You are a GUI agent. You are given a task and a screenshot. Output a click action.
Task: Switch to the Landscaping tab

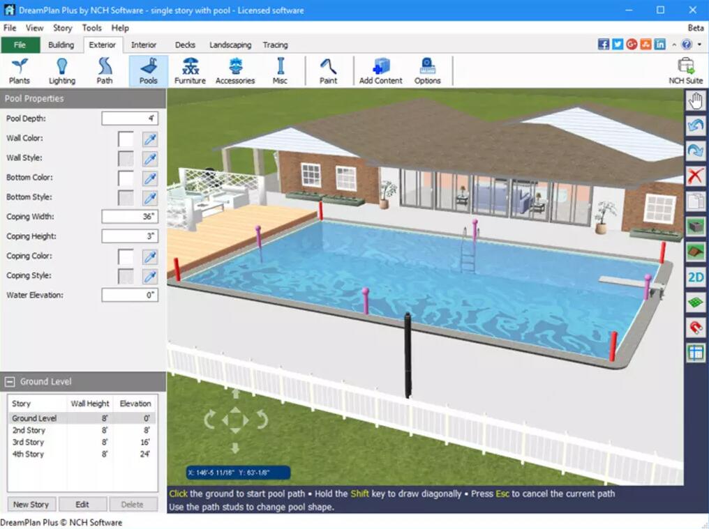tap(230, 45)
